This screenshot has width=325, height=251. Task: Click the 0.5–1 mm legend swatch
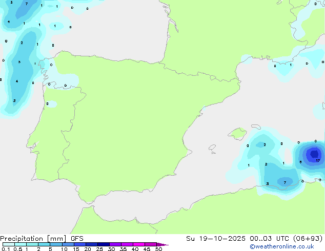tap(21, 244)
